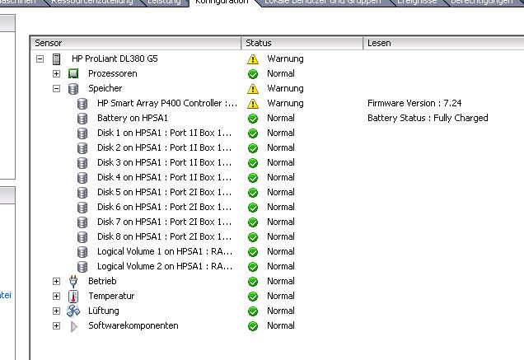This screenshot has height=360, width=524.
Task: Click the green check icon for Disk 3
Action: click(253, 163)
